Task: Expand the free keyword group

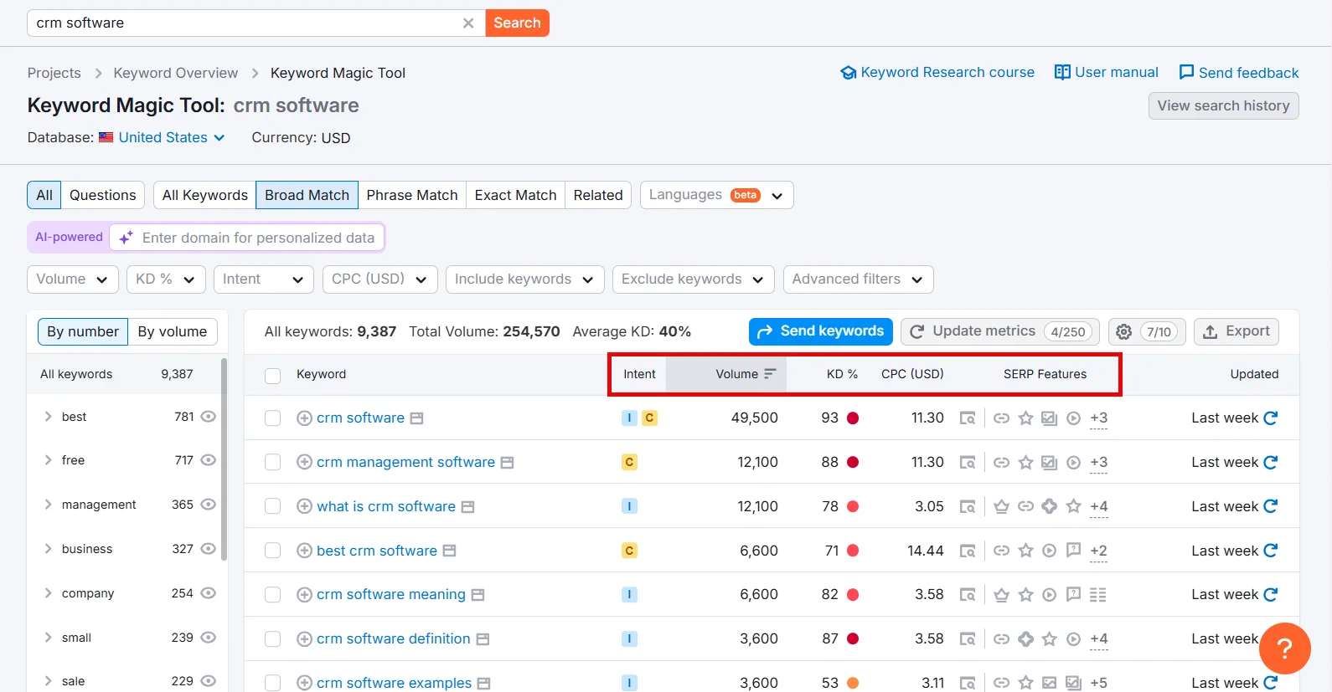Action: [x=48, y=460]
